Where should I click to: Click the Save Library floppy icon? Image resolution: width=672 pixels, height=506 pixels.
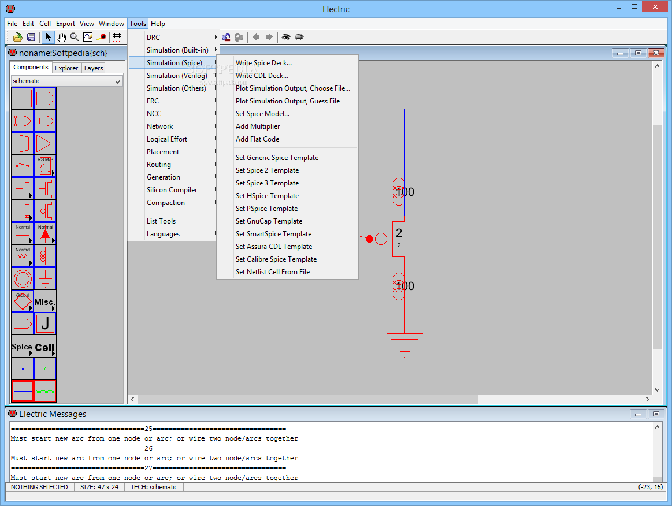(31, 38)
